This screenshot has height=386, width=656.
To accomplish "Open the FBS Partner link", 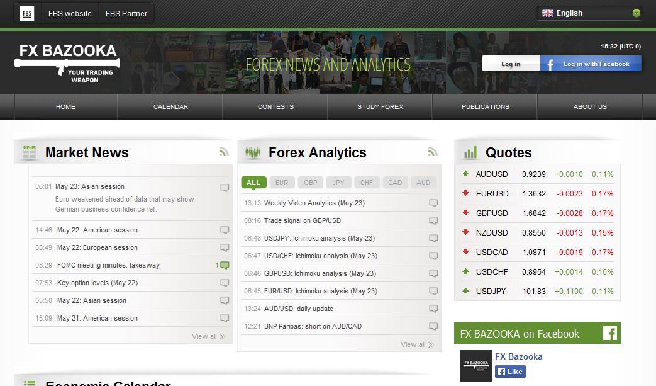I will [126, 13].
